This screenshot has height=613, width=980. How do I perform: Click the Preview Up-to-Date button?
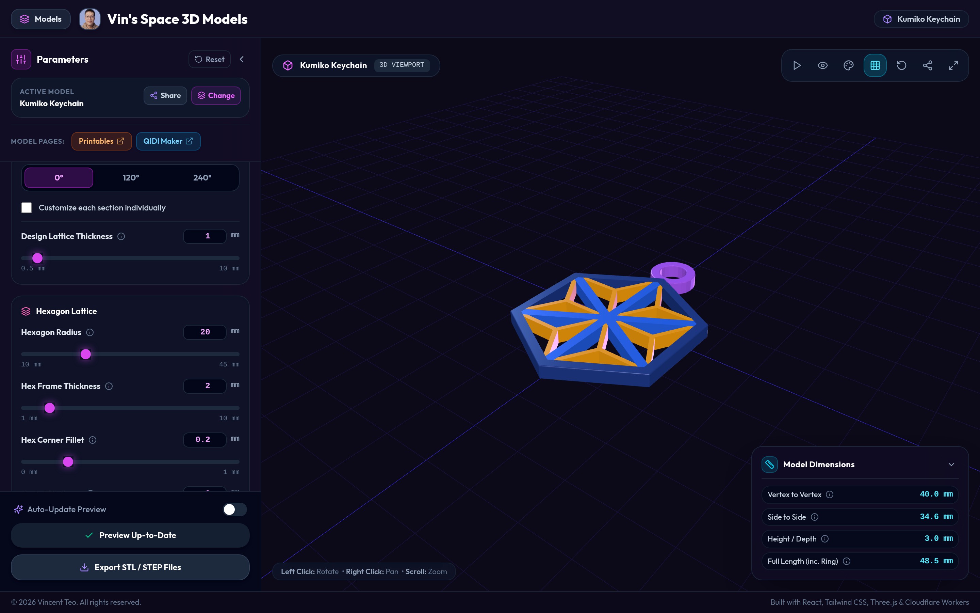coord(130,536)
